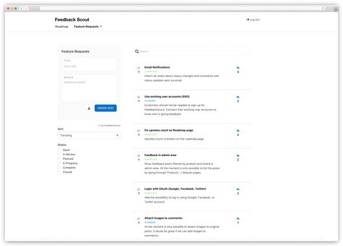
Task: Click the 'Upvotes count is broken' description text
Action: click(174, 139)
